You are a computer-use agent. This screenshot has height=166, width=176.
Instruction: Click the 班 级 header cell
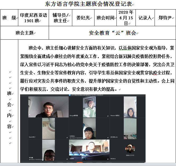pos(9,18)
